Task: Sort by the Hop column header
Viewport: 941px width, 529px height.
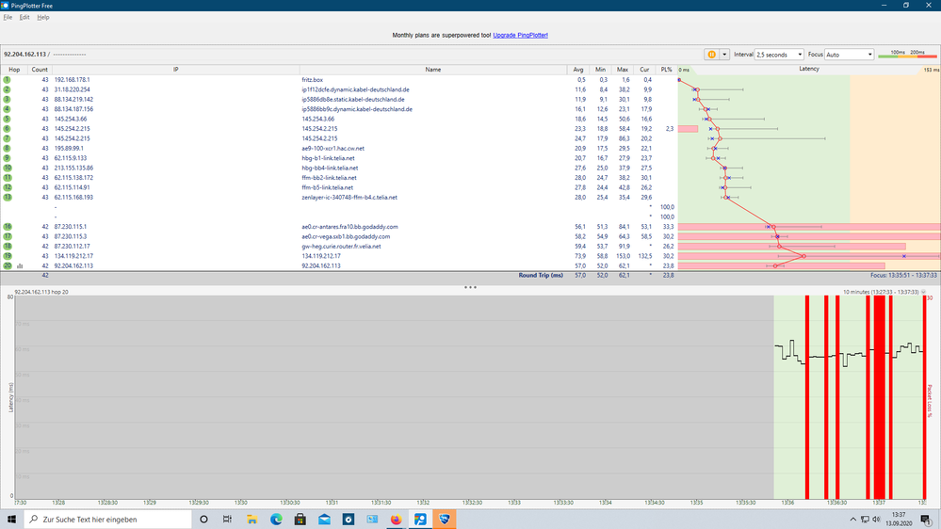Action: [14, 70]
